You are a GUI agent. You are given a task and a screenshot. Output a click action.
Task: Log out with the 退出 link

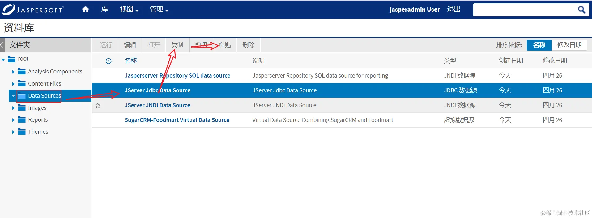pos(454,10)
